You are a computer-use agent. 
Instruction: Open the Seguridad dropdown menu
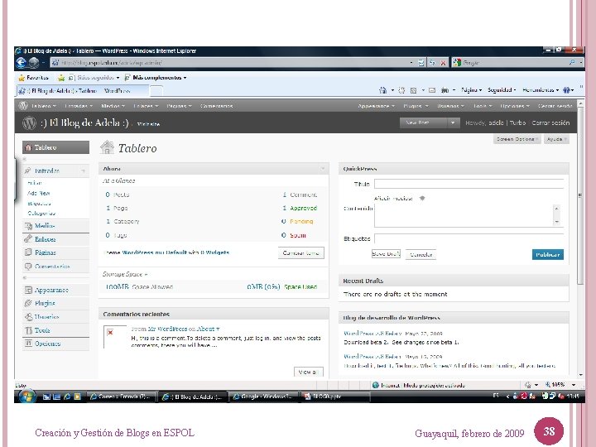click(x=502, y=90)
